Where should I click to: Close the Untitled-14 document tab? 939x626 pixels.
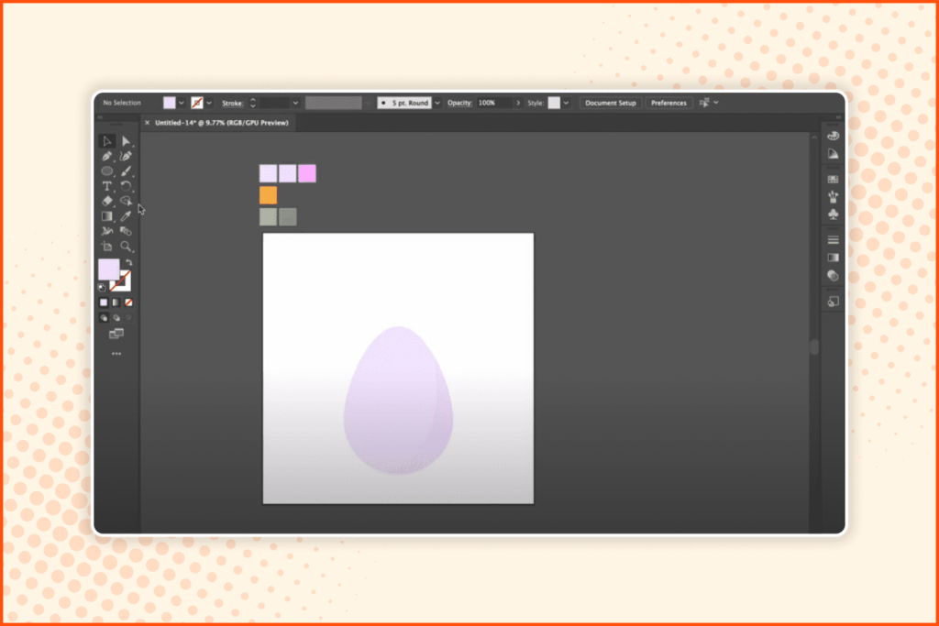coord(148,123)
